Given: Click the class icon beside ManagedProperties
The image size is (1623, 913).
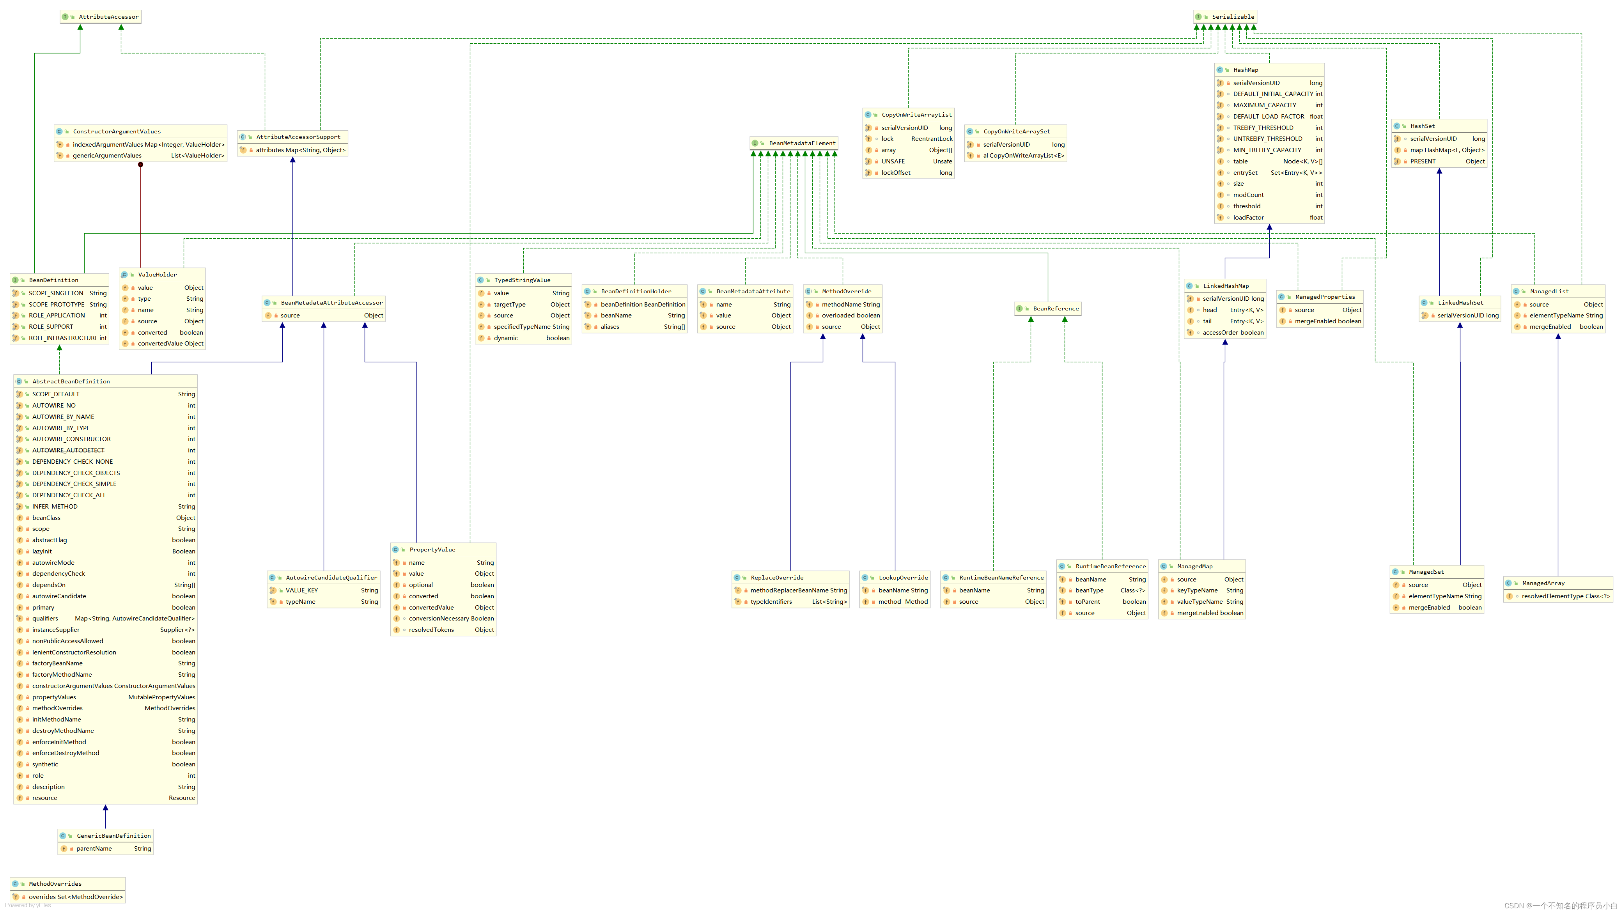Looking at the screenshot, I should 1281,297.
